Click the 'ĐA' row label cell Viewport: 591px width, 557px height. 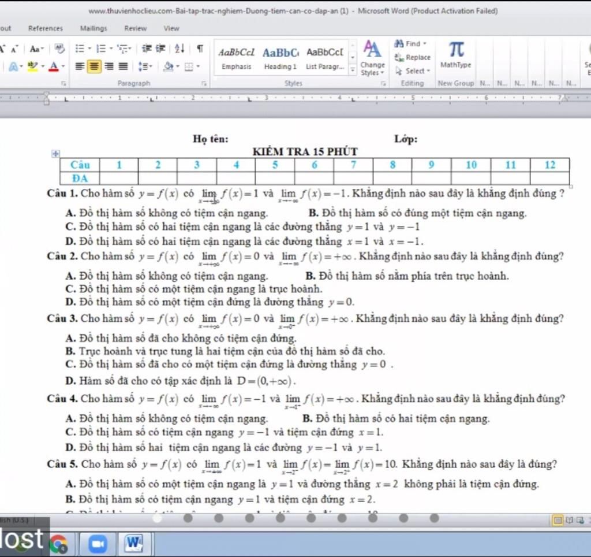pyautogui.click(x=80, y=178)
